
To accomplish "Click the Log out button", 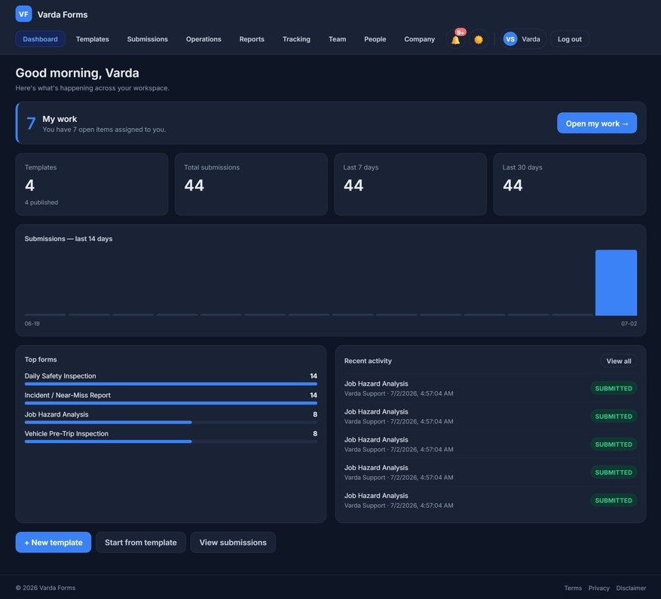I will click(570, 38).
